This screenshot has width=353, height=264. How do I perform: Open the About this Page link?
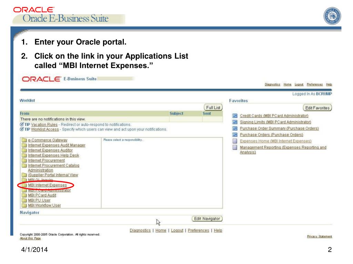pos(30,239)
